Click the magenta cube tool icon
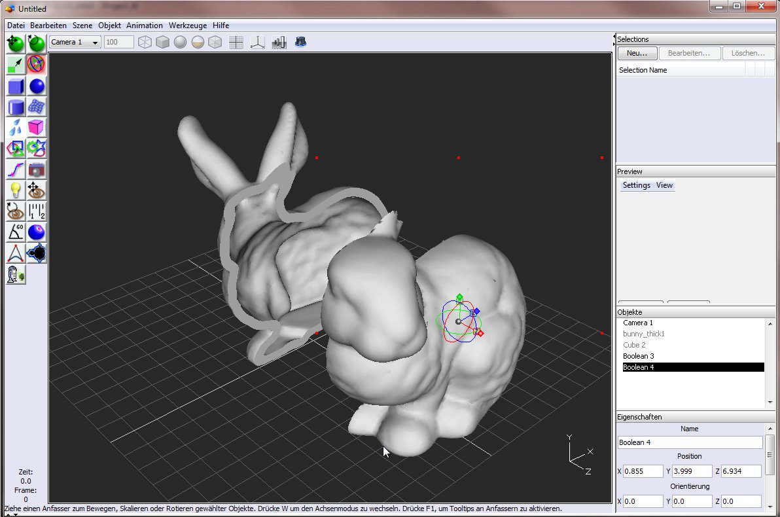This screenshot has width=780, height=517. coord(36,128)
